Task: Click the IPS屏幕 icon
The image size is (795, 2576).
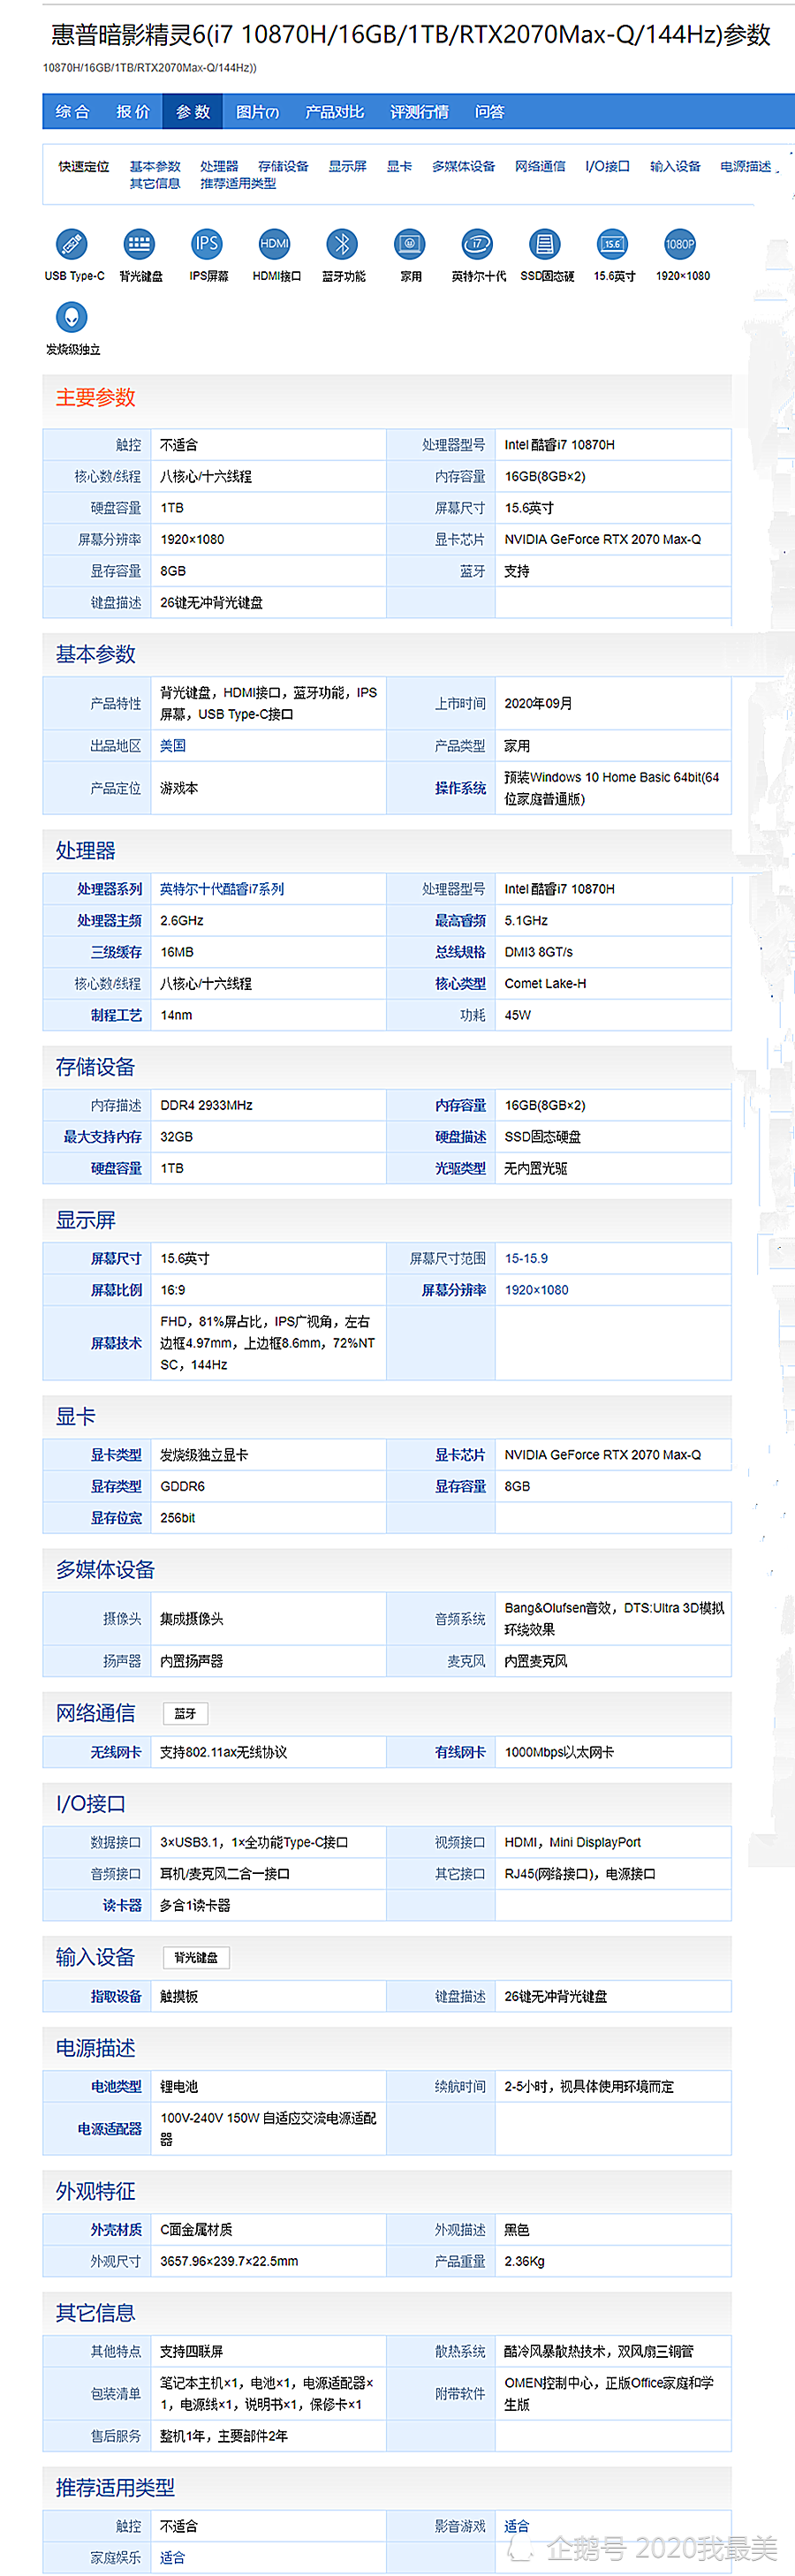Action: 207,244
